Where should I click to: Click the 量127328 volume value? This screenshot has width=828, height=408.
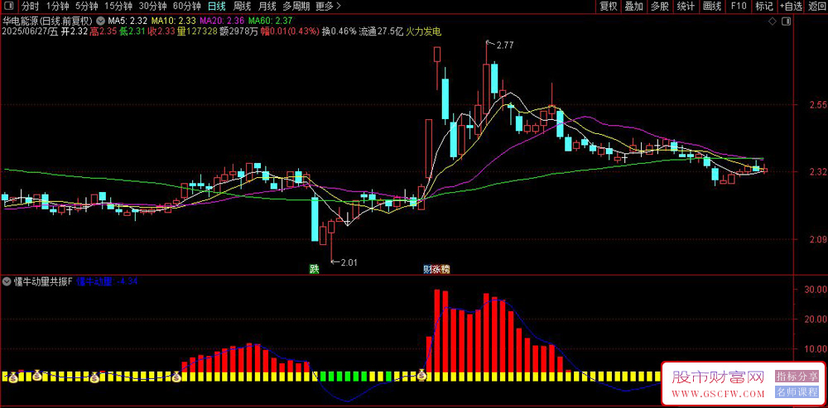197,31
